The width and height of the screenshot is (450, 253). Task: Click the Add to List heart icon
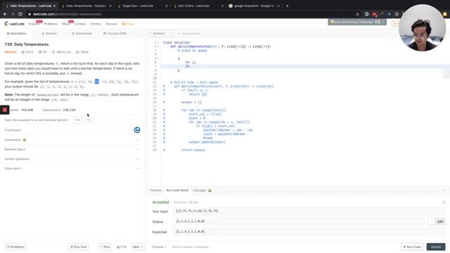pyautogui.click(x=53, y=52)
